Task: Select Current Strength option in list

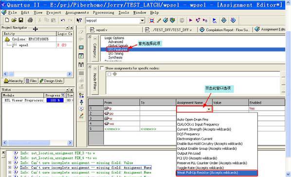Action: point(204,129)
